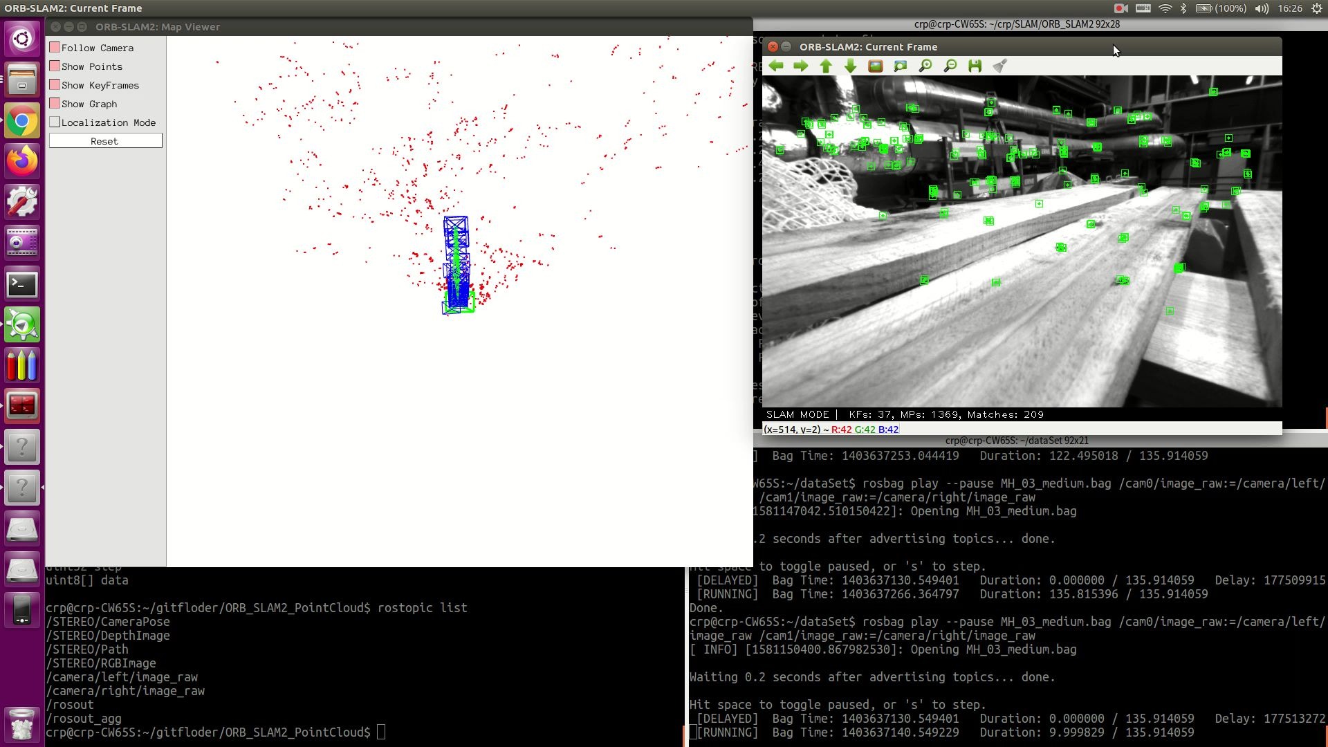Click the Reset button in Map Viewer
The height and width of the screenshot is (747, 1328).
tap(105, 141)
